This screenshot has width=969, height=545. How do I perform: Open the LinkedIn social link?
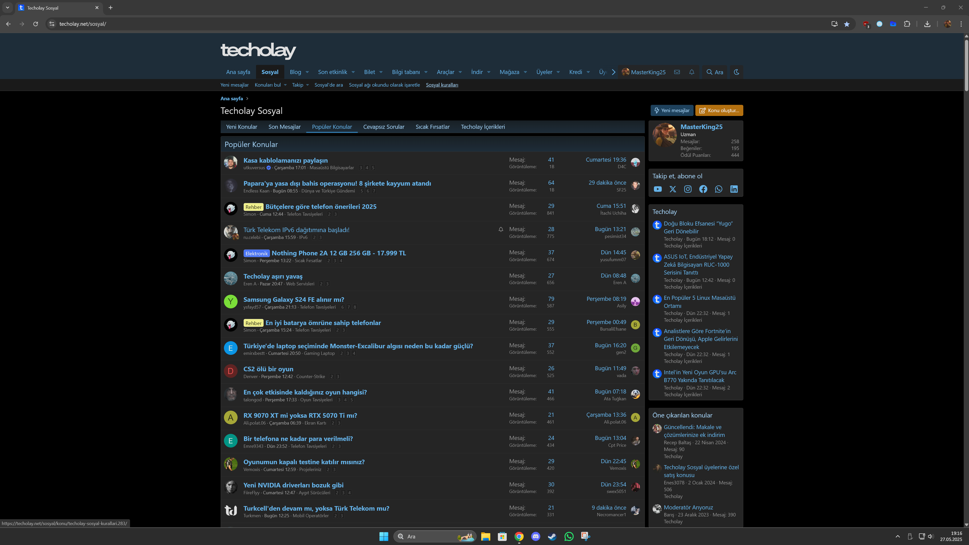[734, 189]
